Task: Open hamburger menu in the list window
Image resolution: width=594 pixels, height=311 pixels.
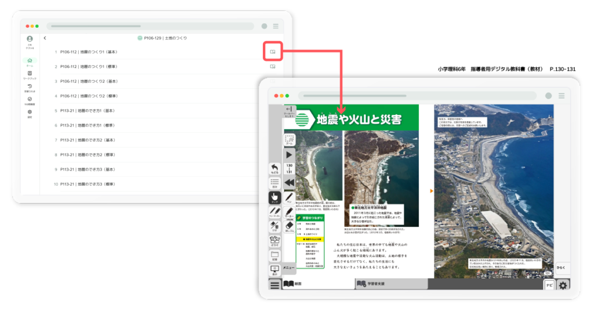Action: click(x=276, y=26)
